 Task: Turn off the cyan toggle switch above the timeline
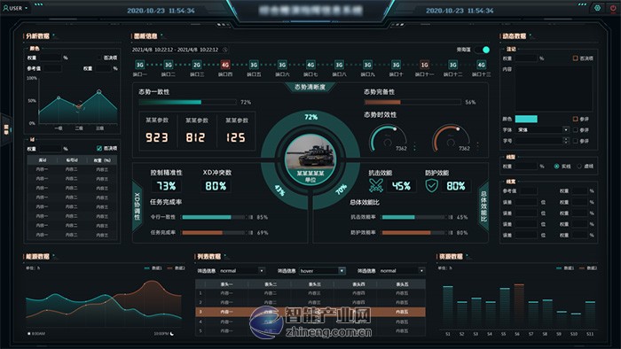[x=482, y=50]
